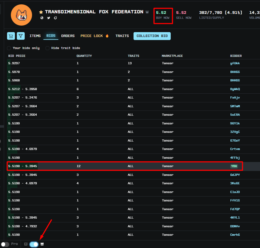Open the filter funnel icon
Viewport: 260px width, 248px height.
click(21, 36)
